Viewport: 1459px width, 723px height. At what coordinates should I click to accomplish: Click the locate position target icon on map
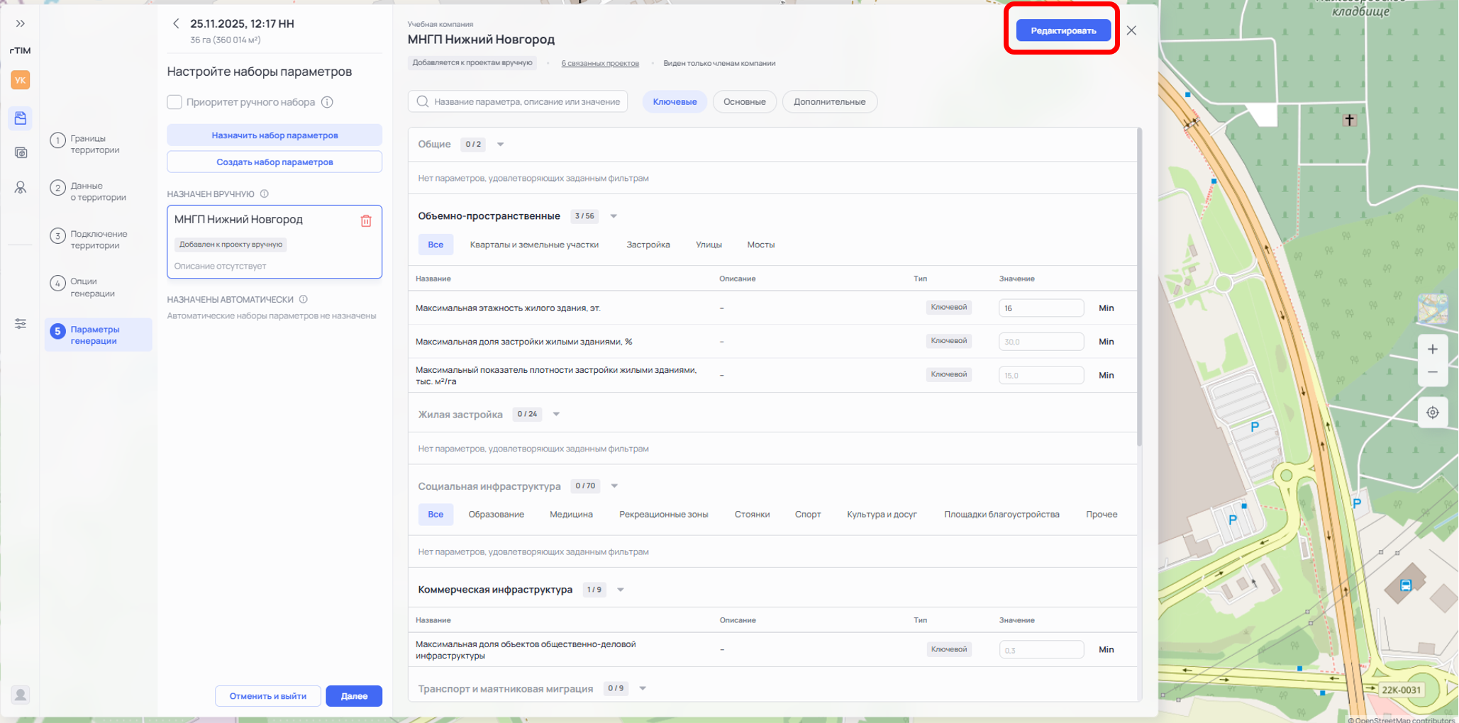[x=1432, y=413]
